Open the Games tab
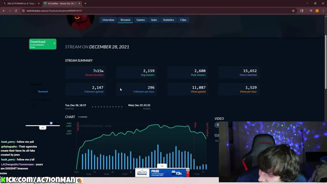The width and height of the screenshot is (327, 184). pos(141,20)
